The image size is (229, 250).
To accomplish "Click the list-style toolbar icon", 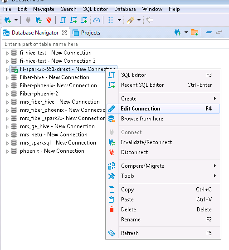I will (111, 20).
